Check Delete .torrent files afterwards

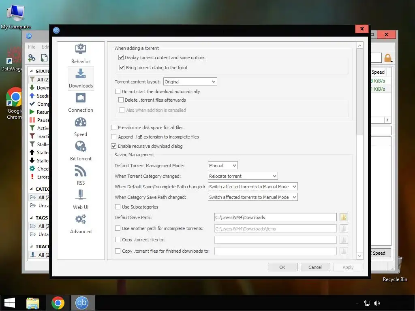pyautogui.click(x=121, y=100)
